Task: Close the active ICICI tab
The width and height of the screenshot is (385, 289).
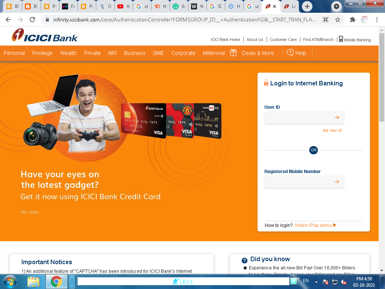Action: coord(274,6)
